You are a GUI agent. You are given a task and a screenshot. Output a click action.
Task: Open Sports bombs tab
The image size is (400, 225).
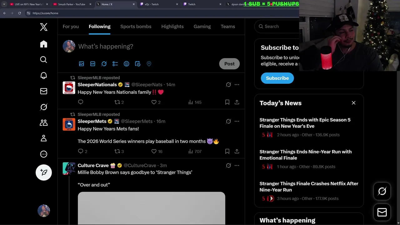pos(136,27)
